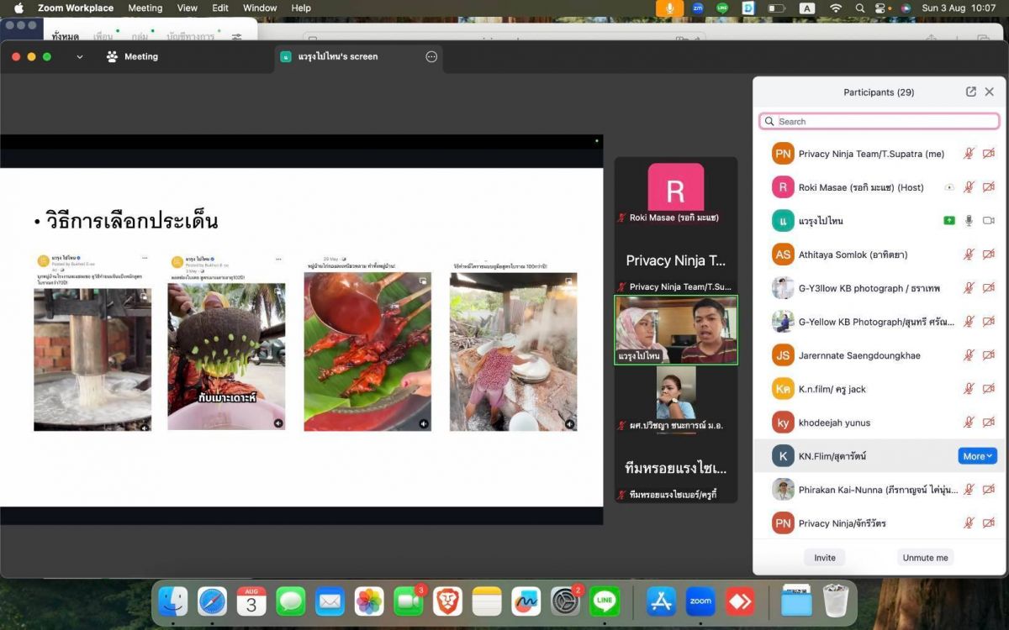Click the participants Search field
Viewport: 1009px width, 630px height.
[x=879, y=121]
